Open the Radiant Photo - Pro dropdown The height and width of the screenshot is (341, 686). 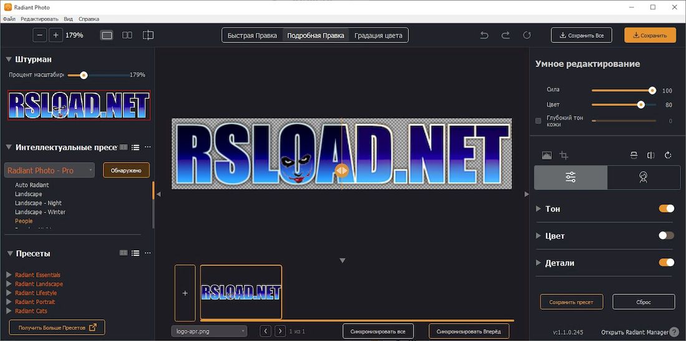[x=49, y=171]
